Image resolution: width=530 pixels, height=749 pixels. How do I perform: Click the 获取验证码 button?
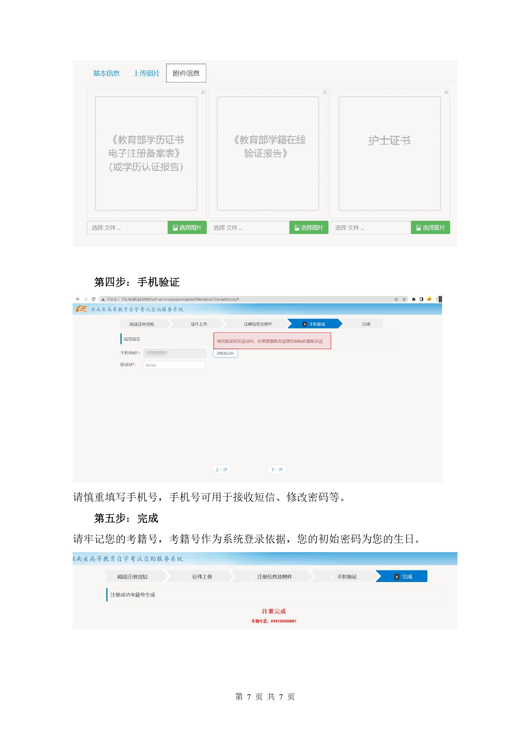(225, 353)
